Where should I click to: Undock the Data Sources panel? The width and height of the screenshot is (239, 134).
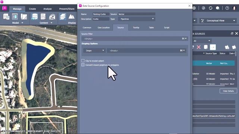tap(232, 33)
